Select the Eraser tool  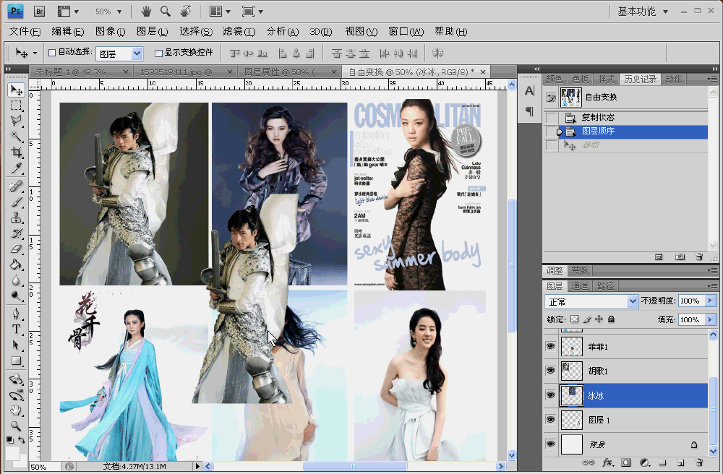pyautogui.click(x=16, y=249)
